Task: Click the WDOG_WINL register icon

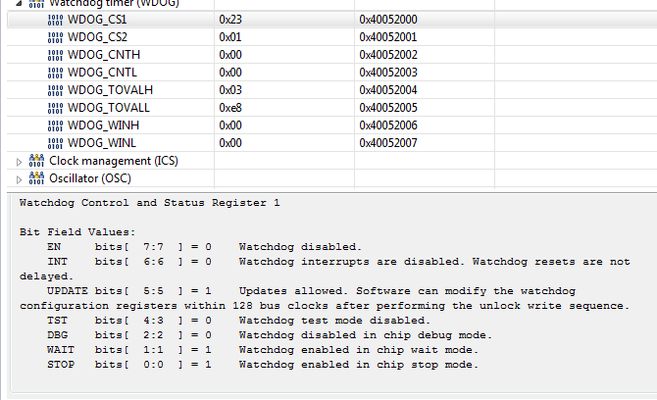Action: point(55,143)
